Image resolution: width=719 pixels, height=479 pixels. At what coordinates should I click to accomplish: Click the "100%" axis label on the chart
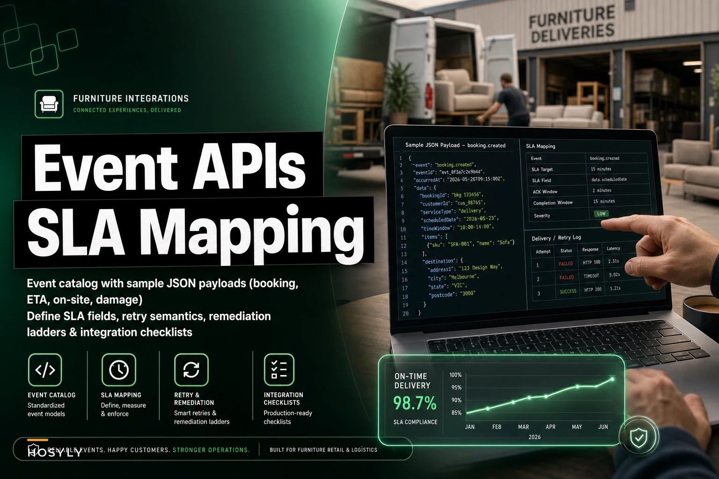click(455, 375)
